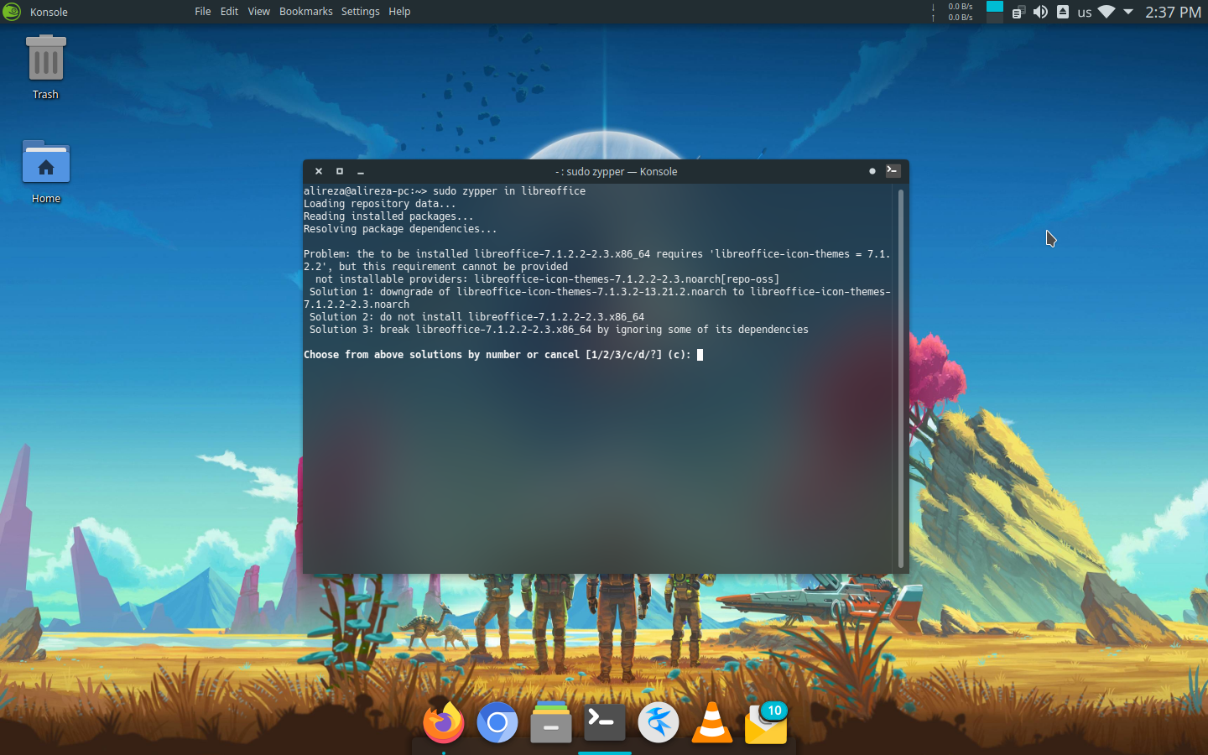Expand the hidden system tray icons arrow
The width and height of the screenshot is (1208, 755).
point(1128,12)
